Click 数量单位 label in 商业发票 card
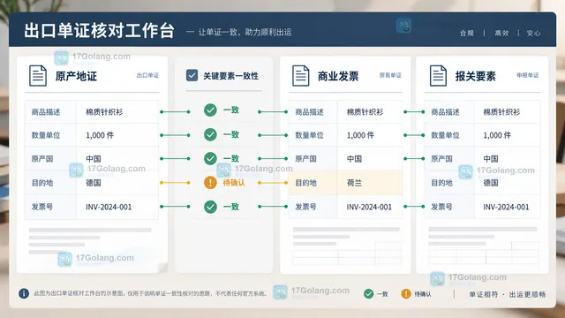565x318 pixels. click(309, 135)
